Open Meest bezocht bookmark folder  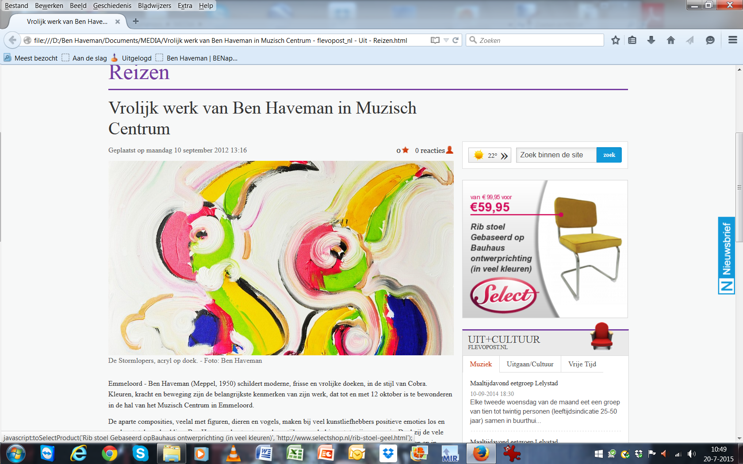[31, 58]
